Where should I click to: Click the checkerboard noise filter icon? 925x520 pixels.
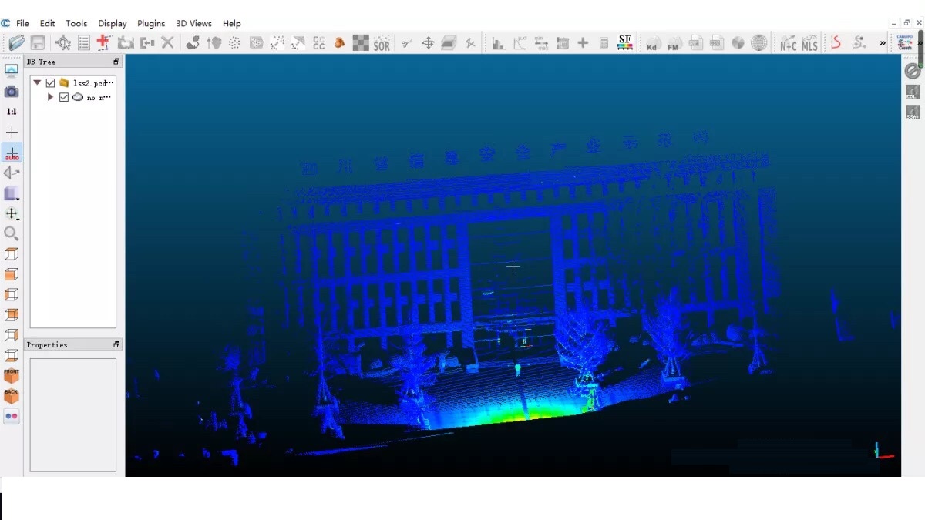tap(361, 43)
